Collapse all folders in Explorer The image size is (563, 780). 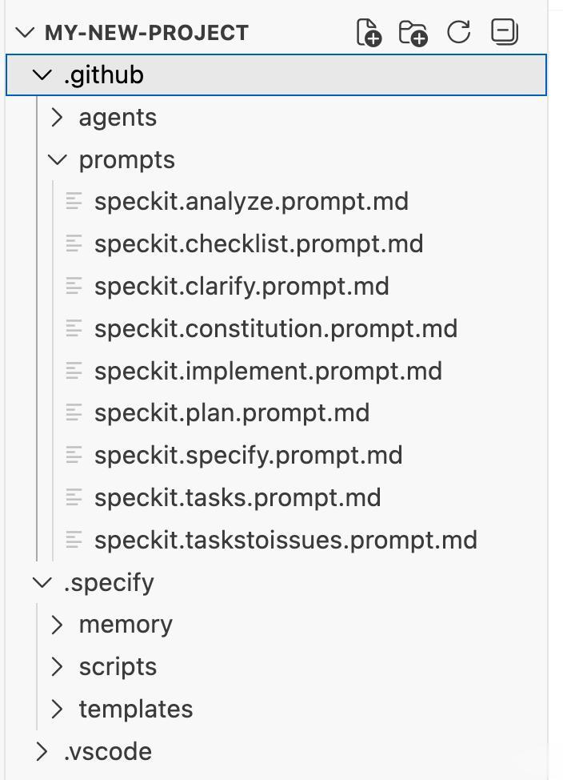pos(505,33)
